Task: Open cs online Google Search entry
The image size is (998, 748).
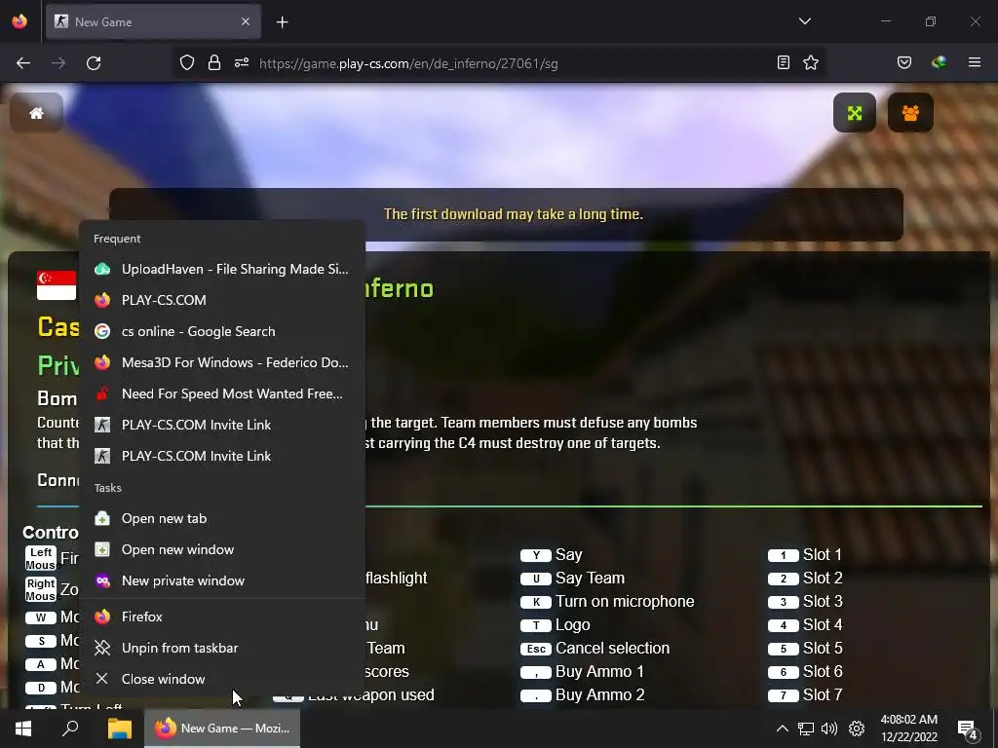Action: coord(222,331)
